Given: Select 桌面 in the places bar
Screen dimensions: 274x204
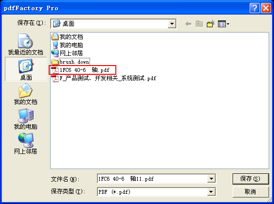Looking at the screenshot, I should click(x=26, y=69).
